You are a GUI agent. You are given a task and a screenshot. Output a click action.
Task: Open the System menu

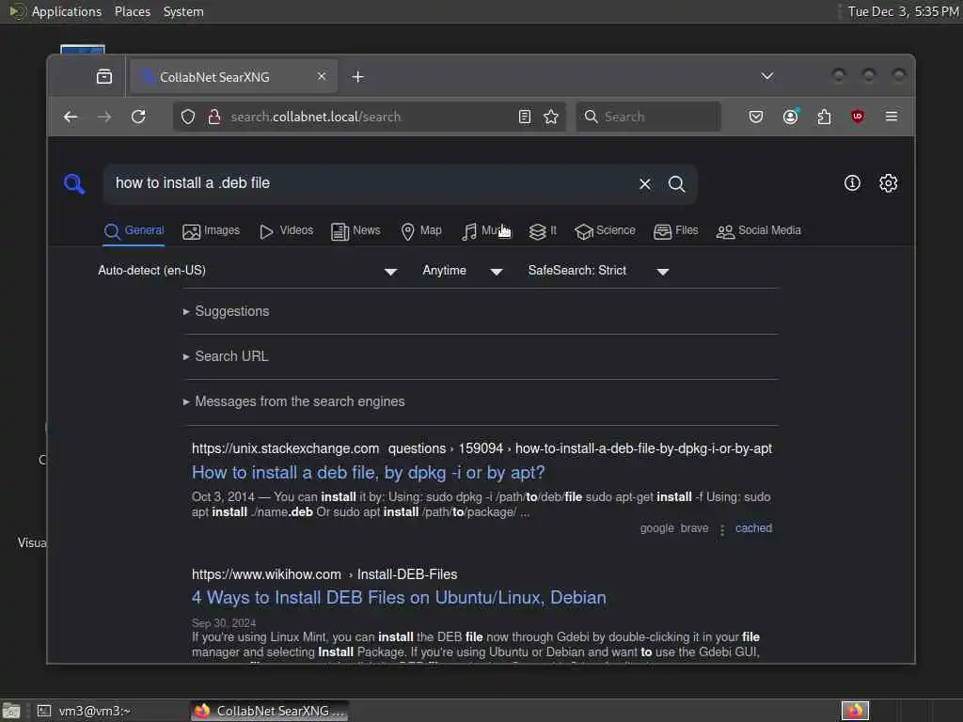click(x=183, y=11)
